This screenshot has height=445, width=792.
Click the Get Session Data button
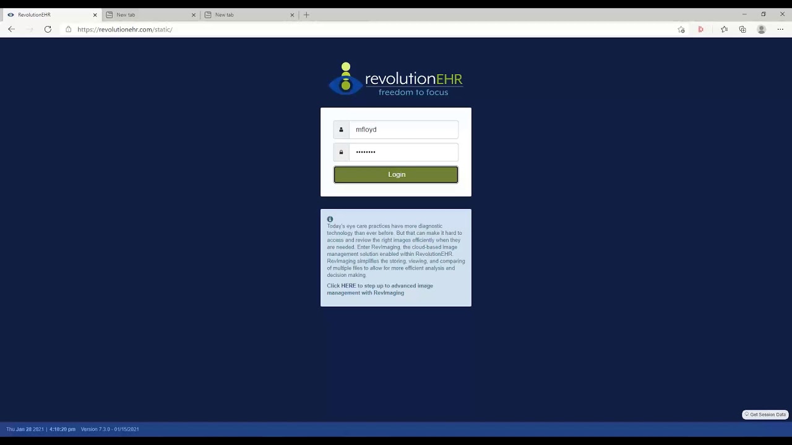tap(765, 415)
